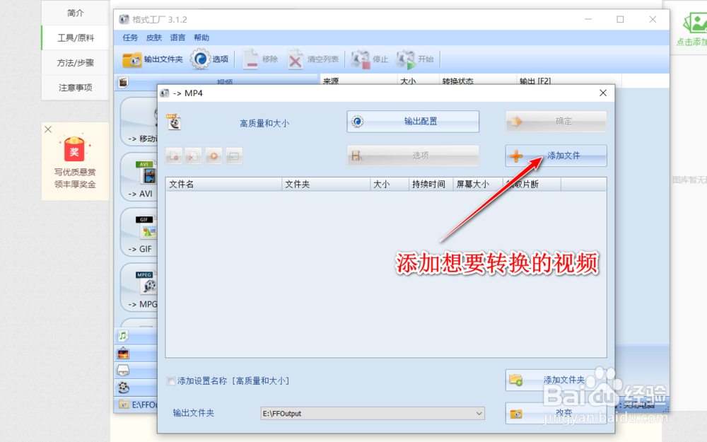This screenshot has width=707, height=442.
Task: Open the 帮助 menu
Action: point(201,37)
